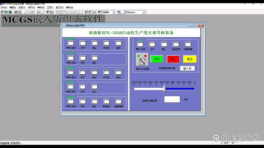Expand the 100% zoom dropdown

point(114,12)
